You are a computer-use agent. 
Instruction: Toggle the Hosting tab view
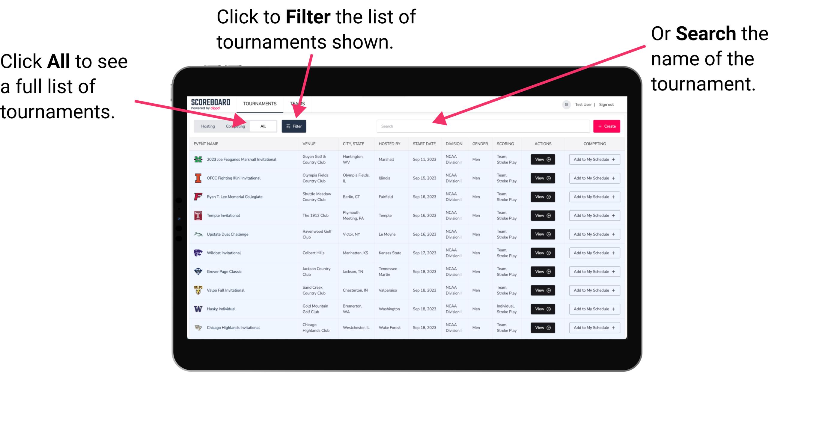click(207, 126)
